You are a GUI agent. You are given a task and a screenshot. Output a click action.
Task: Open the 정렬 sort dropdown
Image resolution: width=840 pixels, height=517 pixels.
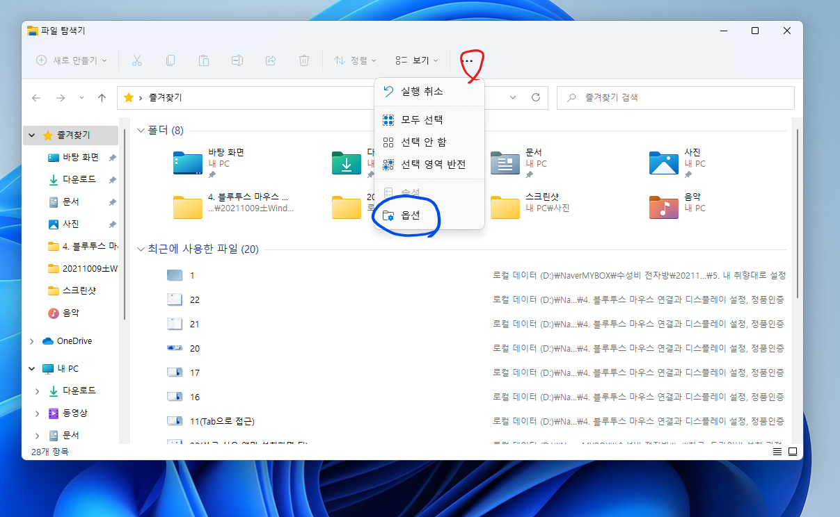click(354, 60)
